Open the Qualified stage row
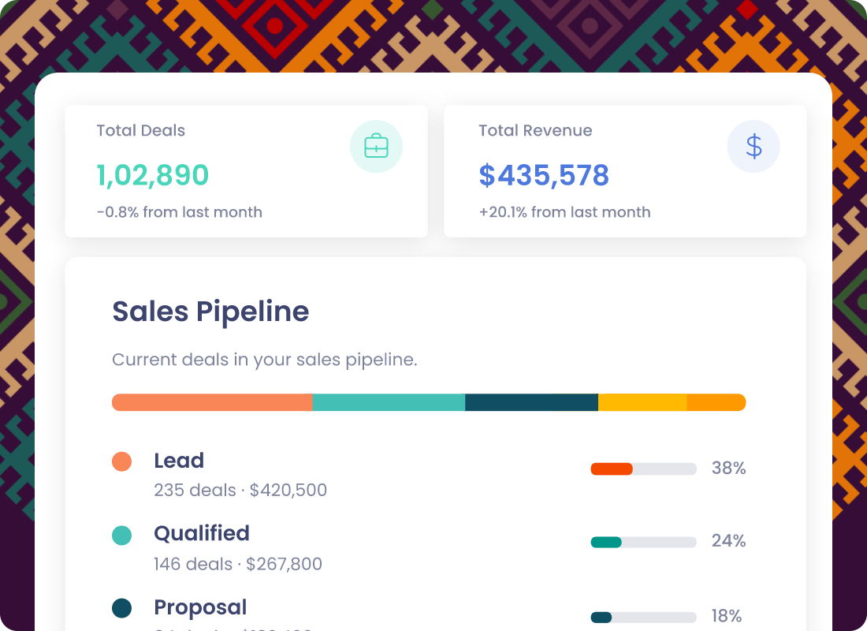867x631 pixels. [x=429, y=548]
